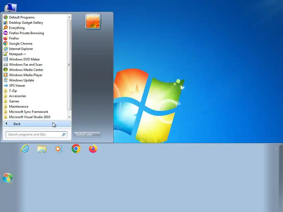Click the program list scroll up arrow
The width and height of the screenshot is (283, 212).
[x=69, y=17]
